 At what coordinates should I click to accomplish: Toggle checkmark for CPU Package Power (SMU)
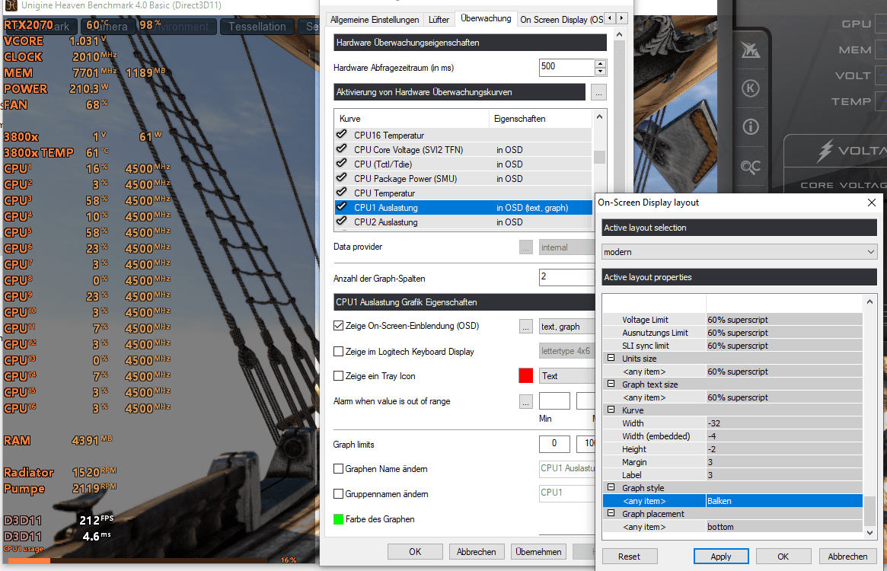point(342,178)
